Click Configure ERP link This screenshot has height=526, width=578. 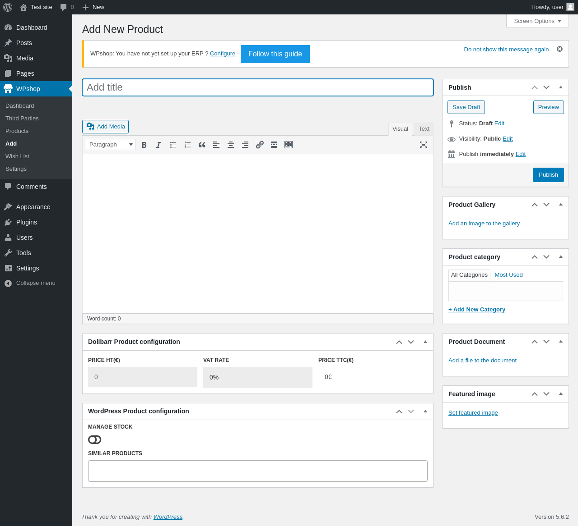pos(223,53)
